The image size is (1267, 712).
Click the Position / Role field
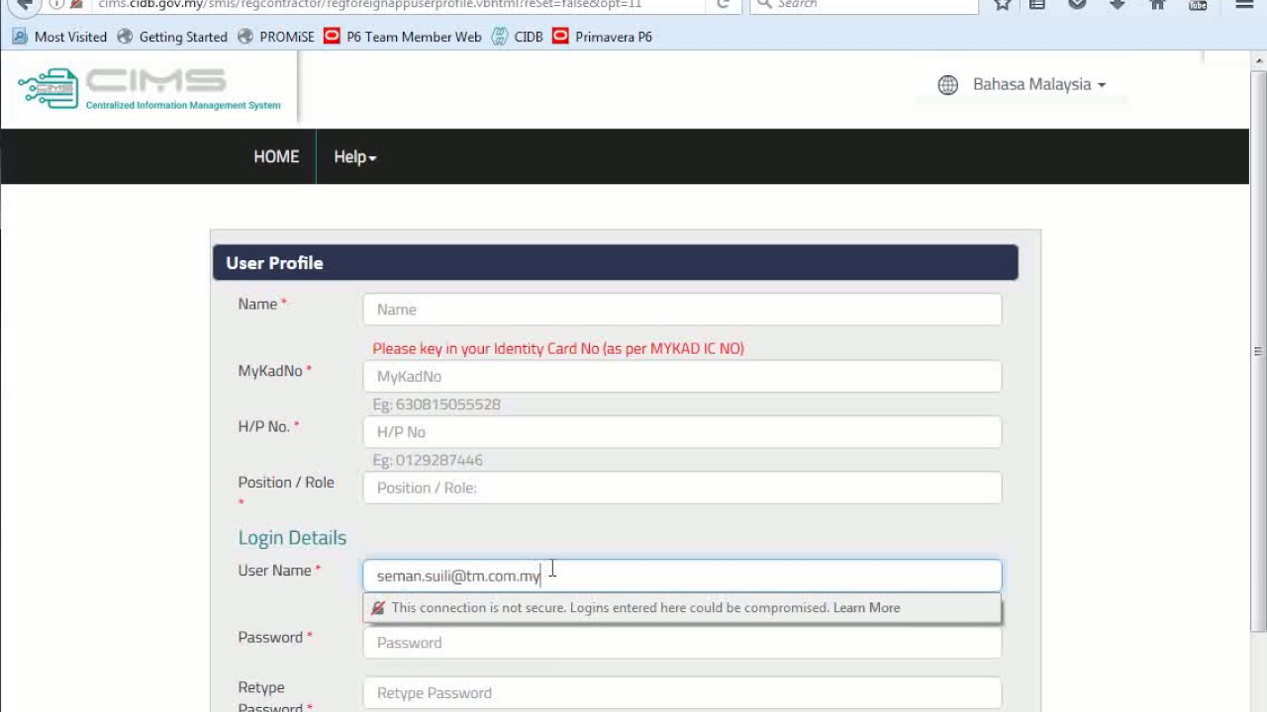682,488
